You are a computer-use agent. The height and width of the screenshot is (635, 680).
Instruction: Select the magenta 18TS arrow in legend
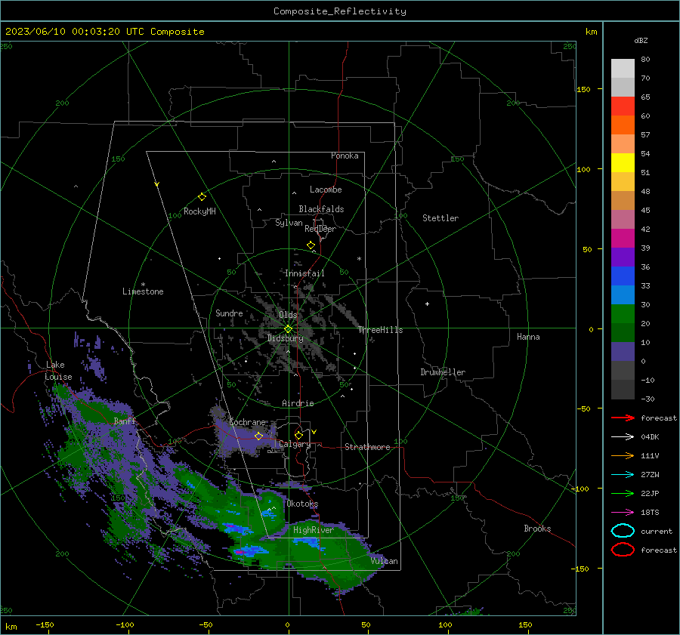point(623,513)
